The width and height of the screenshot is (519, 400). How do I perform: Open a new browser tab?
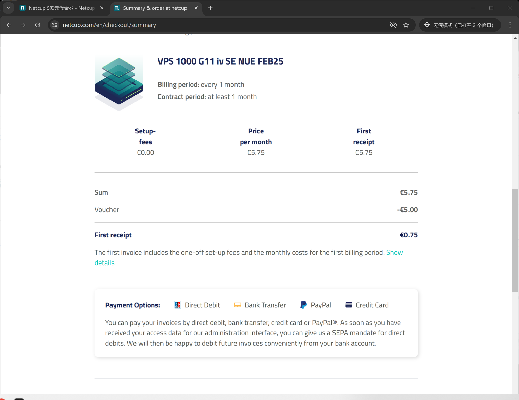210,8
